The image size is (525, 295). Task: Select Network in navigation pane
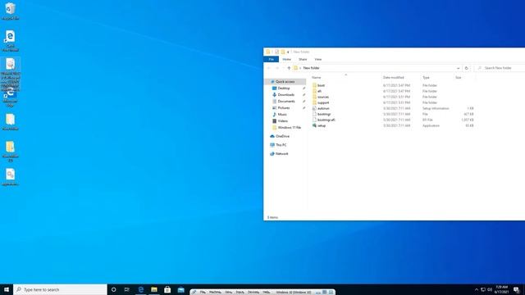[281, 153]
